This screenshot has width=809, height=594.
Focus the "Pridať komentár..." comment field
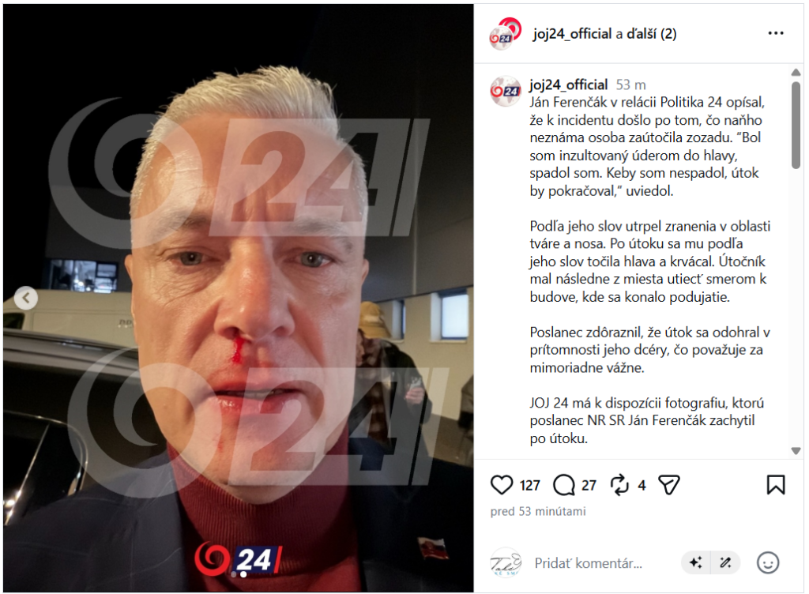pyautogui.click(x=588, y=563)
